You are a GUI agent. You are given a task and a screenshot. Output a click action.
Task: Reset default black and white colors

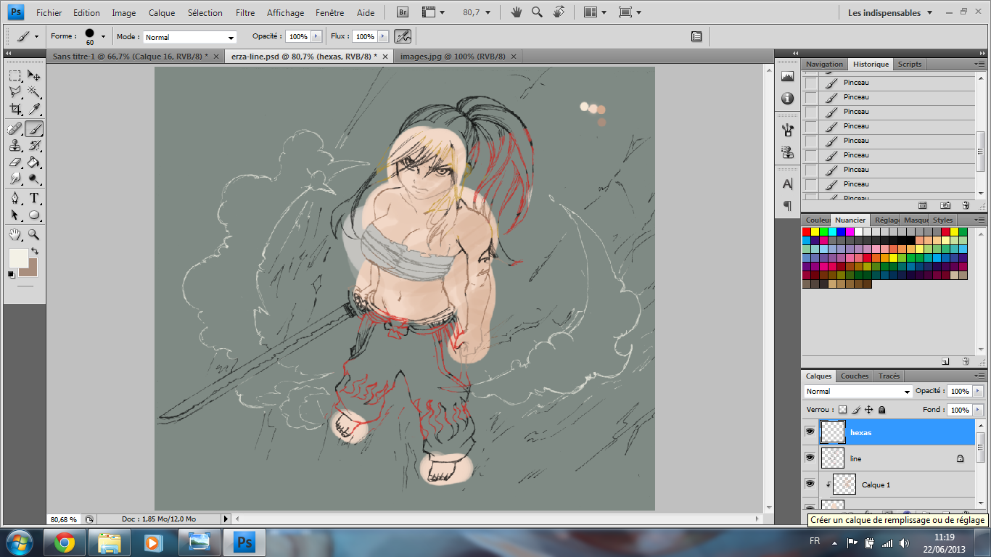12,274
